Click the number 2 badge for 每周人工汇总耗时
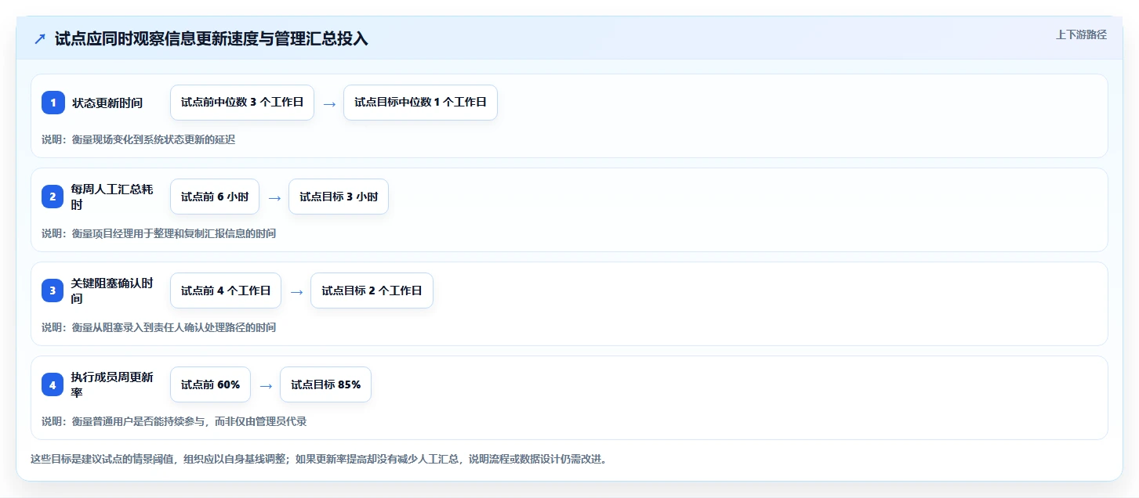Screen dimensions: 1139x498 pyautogui.click(x=53, y=197)
